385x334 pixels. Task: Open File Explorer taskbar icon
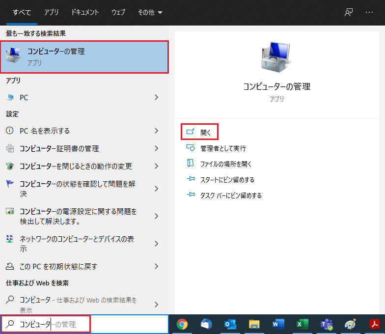254,324
